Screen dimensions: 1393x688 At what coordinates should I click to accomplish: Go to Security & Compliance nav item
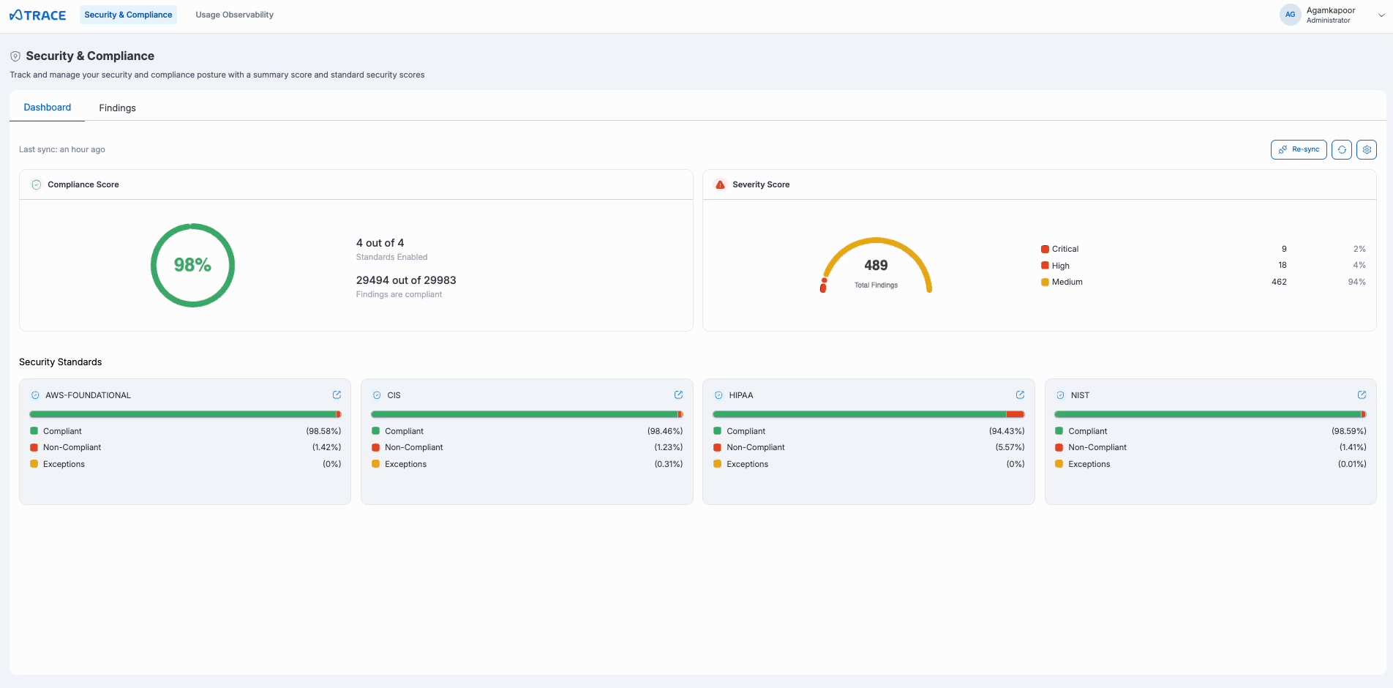[128, 15]
